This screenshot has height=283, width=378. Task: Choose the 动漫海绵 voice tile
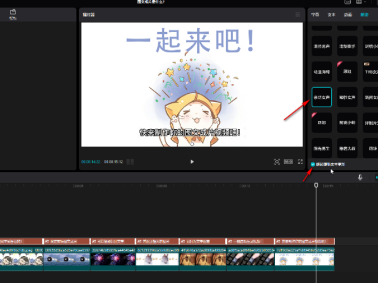click(x=322, y=72)
